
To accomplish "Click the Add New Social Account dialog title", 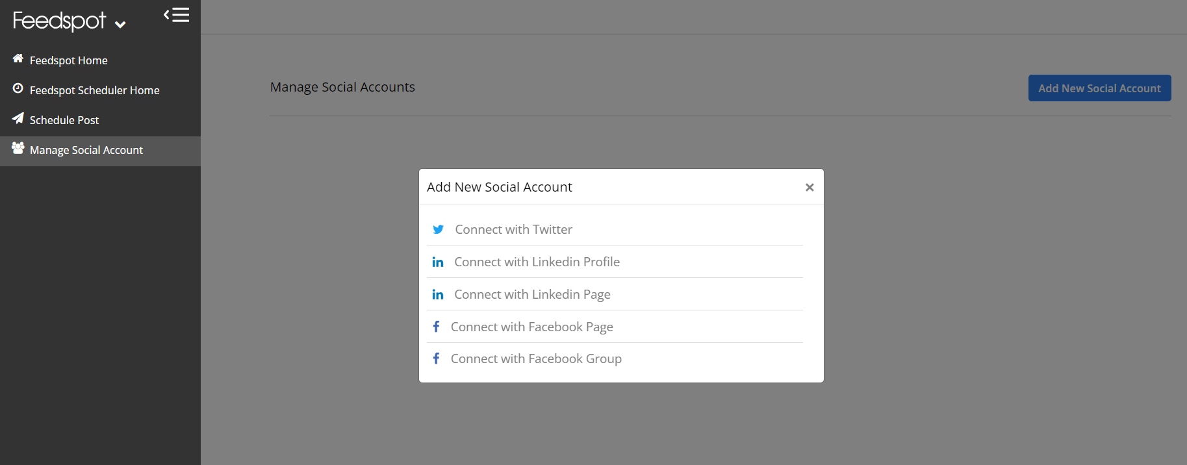I will 500,187.
